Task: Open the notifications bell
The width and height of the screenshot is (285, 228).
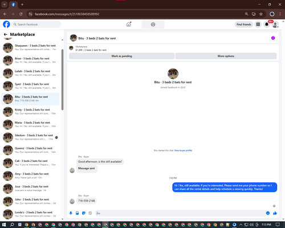Action: tap(267, 25)
